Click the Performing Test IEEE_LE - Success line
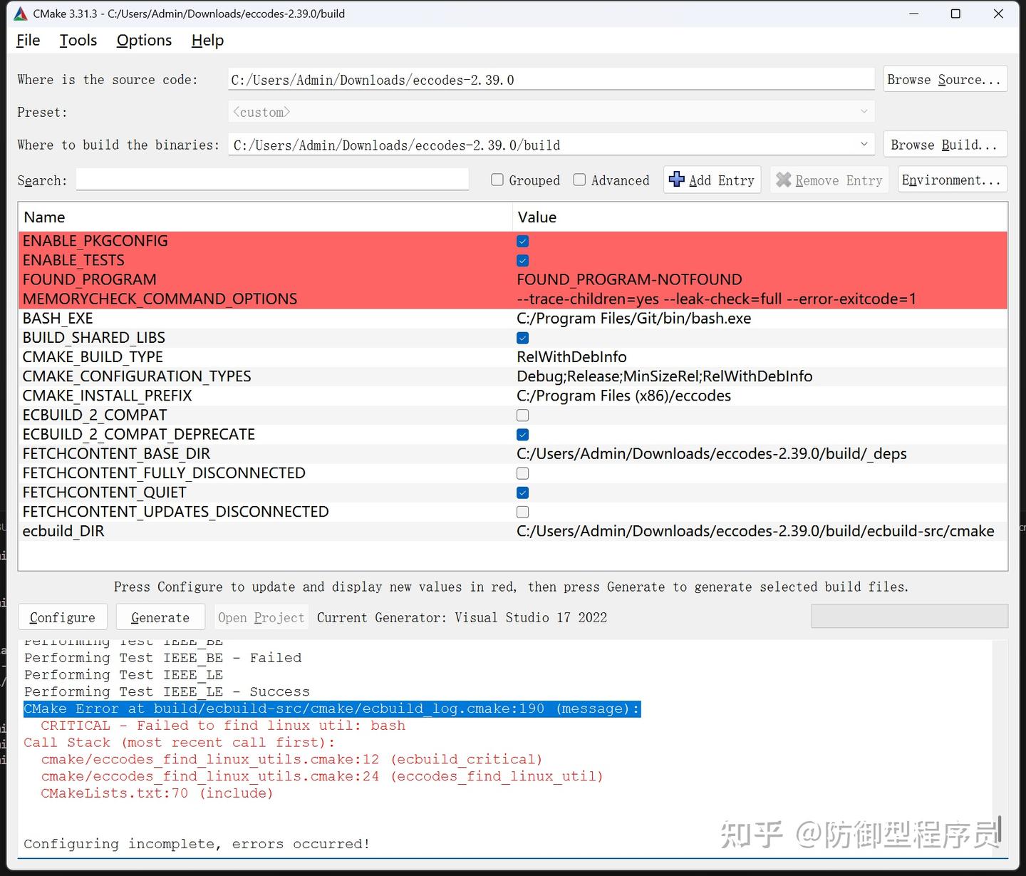Screen dimensions: 1026x876 (x=167, y=691)
